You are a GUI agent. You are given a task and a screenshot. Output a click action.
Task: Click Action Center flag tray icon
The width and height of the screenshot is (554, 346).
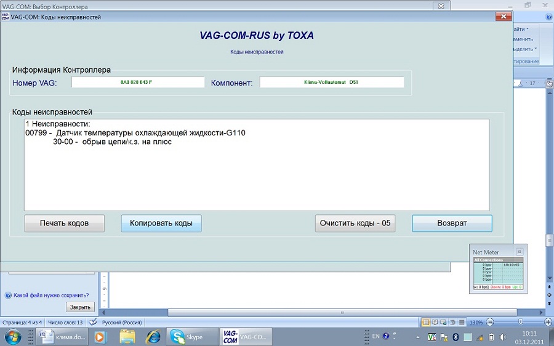coord(443,337)
